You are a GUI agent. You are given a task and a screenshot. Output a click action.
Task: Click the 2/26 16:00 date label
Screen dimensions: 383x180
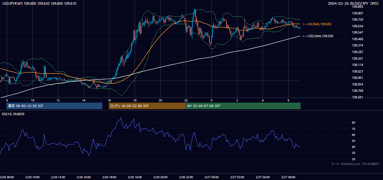click(109, 177)
